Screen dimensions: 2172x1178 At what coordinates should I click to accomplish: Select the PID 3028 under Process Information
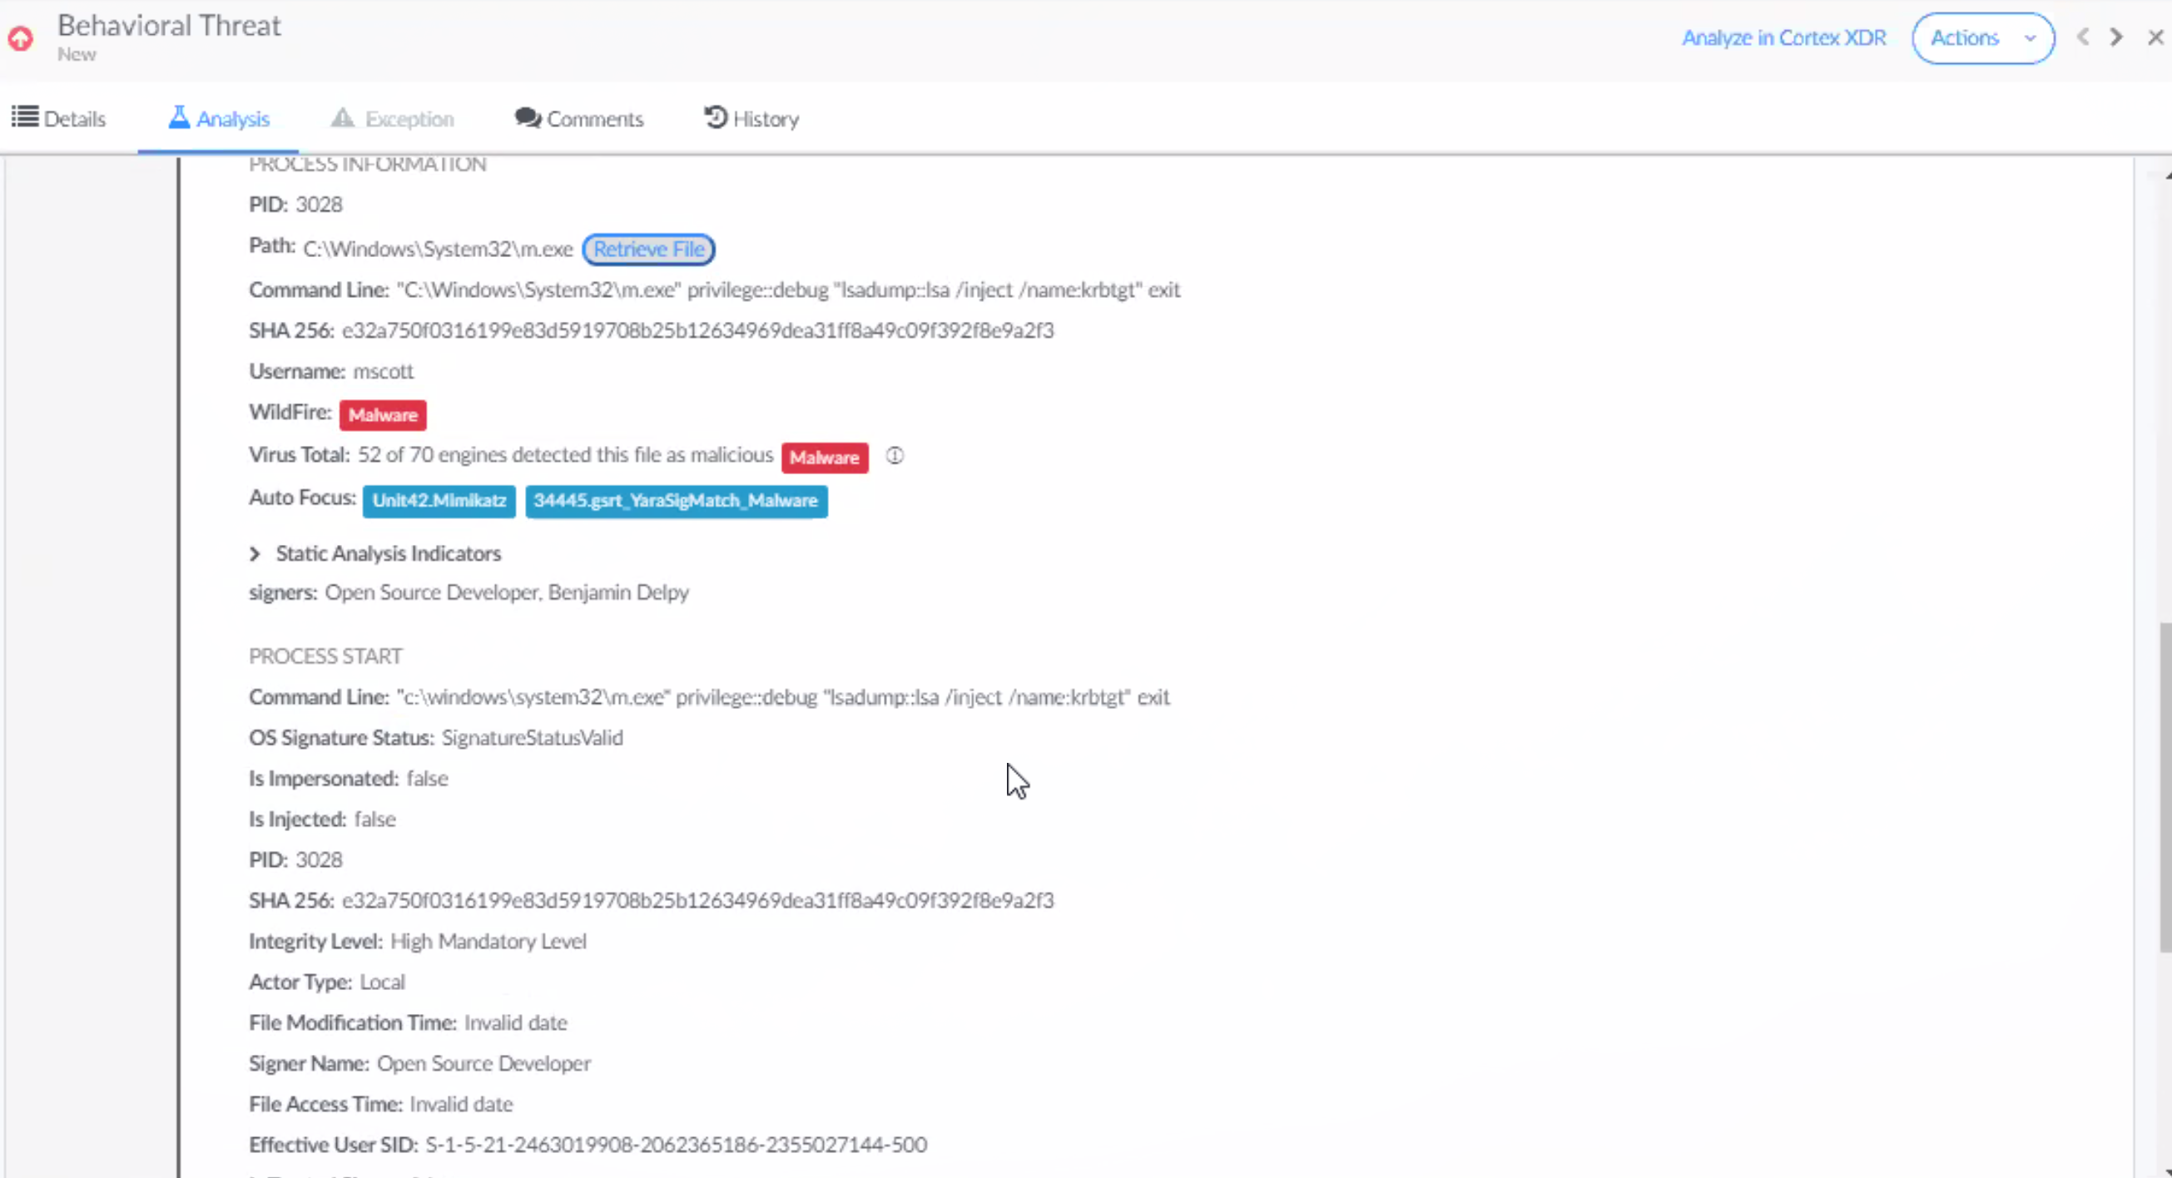coord(319,205)
